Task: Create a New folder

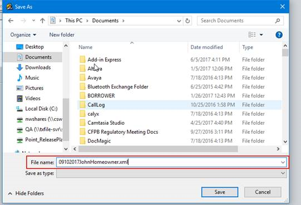Action: pyautogui.click(x=62, y=35)
